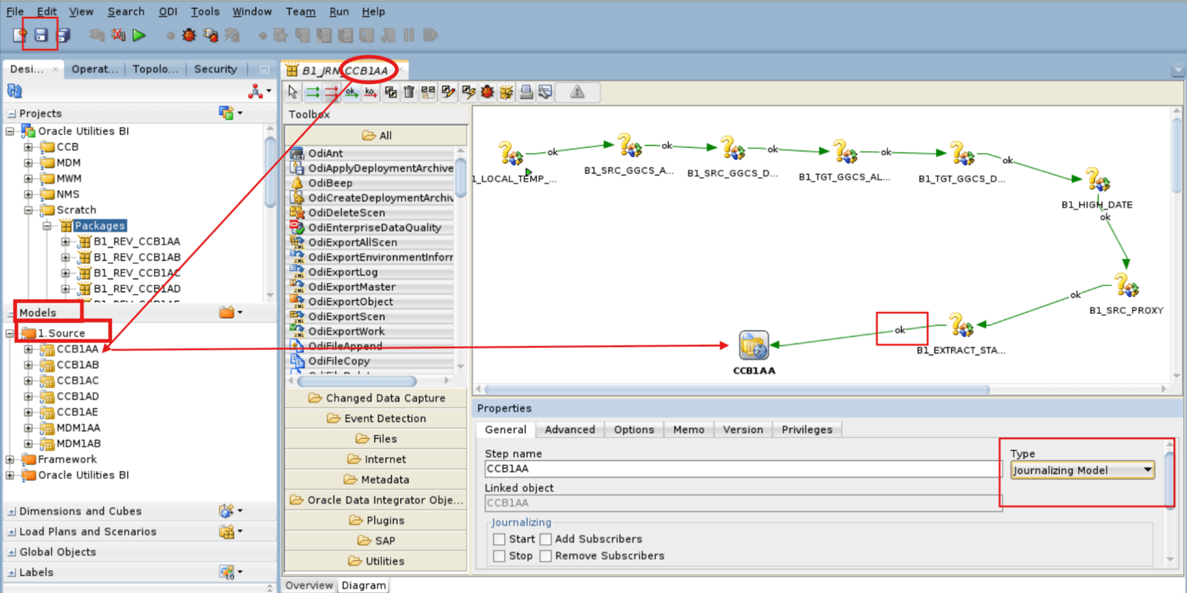Refresh the Designer navigator
Image resolution: width=1187 pixels, height=593 pixels.
coord(13,91)
